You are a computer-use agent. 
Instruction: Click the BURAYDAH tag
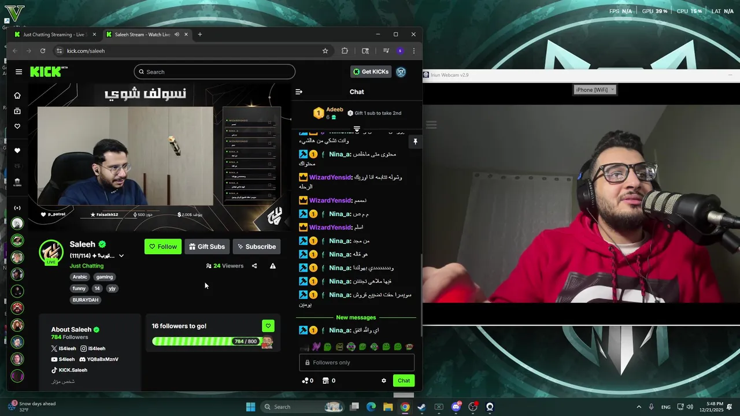(x=86, y=300)
